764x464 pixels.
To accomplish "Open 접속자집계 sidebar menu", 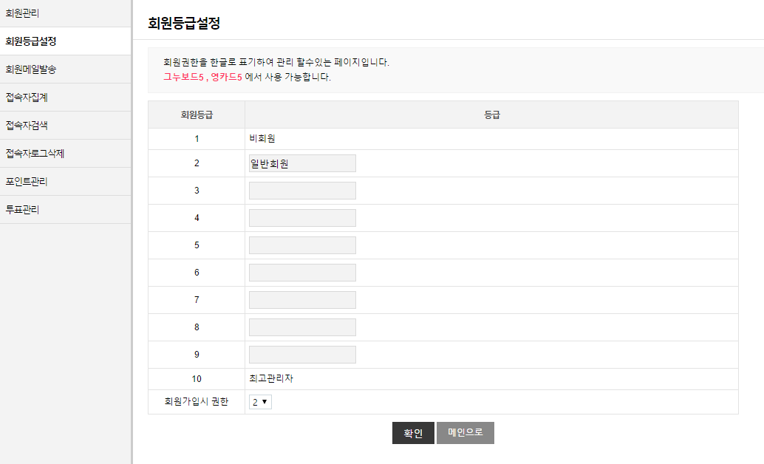I will [x=27, y=97].
